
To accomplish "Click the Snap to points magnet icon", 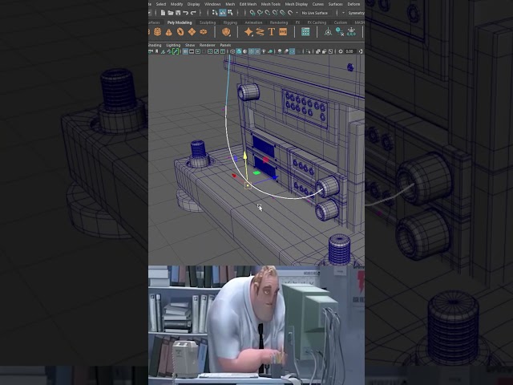I will (x=267, y=13).
